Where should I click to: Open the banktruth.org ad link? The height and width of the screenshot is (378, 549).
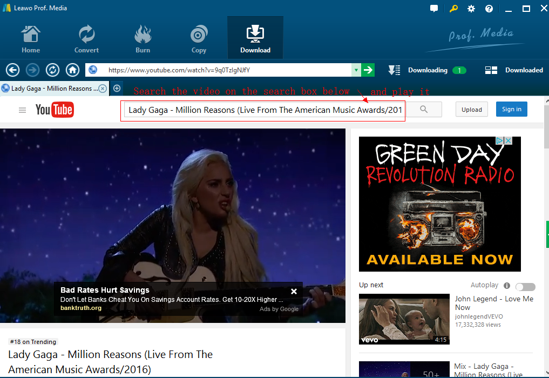coord(81,308)
